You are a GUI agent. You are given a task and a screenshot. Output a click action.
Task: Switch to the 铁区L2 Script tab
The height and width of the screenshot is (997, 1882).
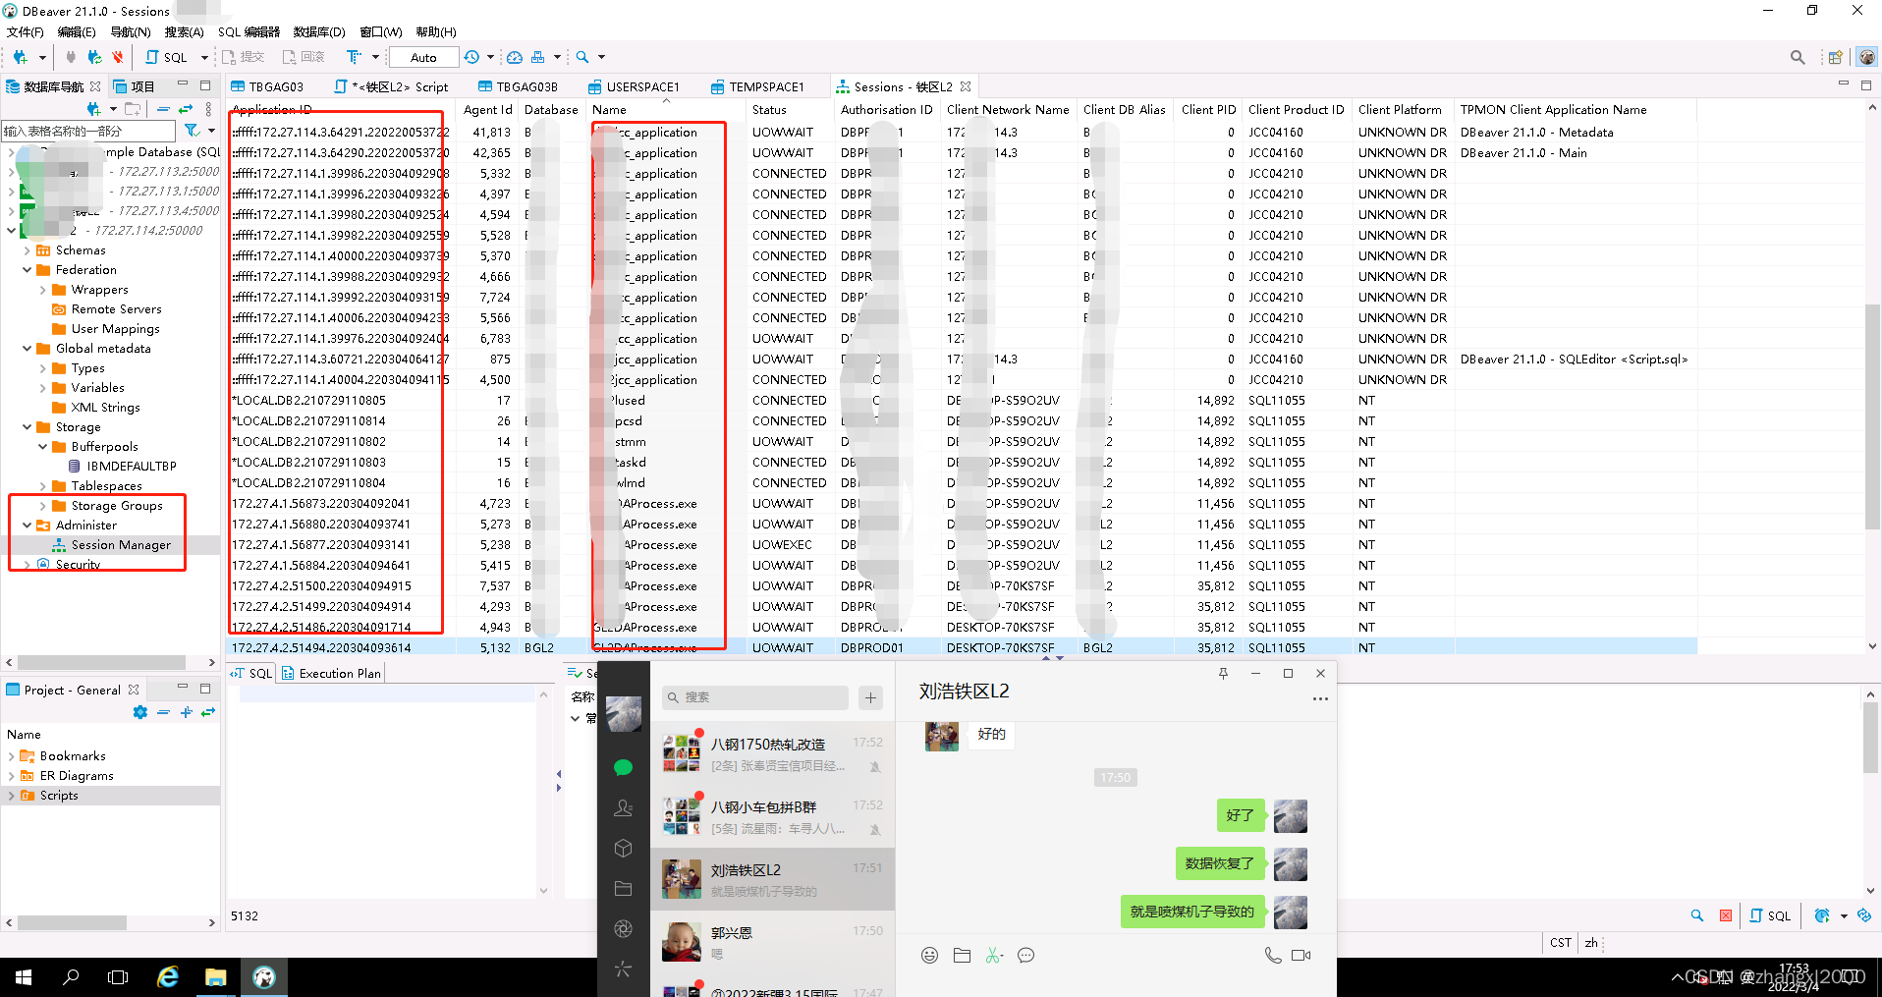pyautogui.click(x=392, y=86)
